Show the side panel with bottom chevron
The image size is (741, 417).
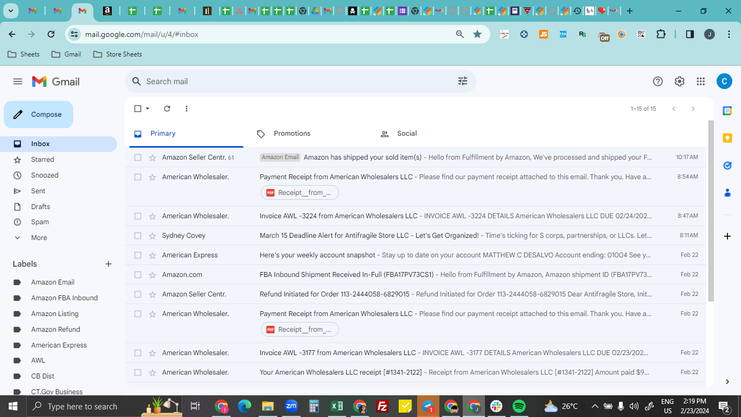pyautogui.click(x=727, y=382)
